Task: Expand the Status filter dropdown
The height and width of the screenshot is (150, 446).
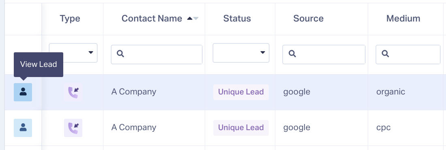Action: coord(241,53)
